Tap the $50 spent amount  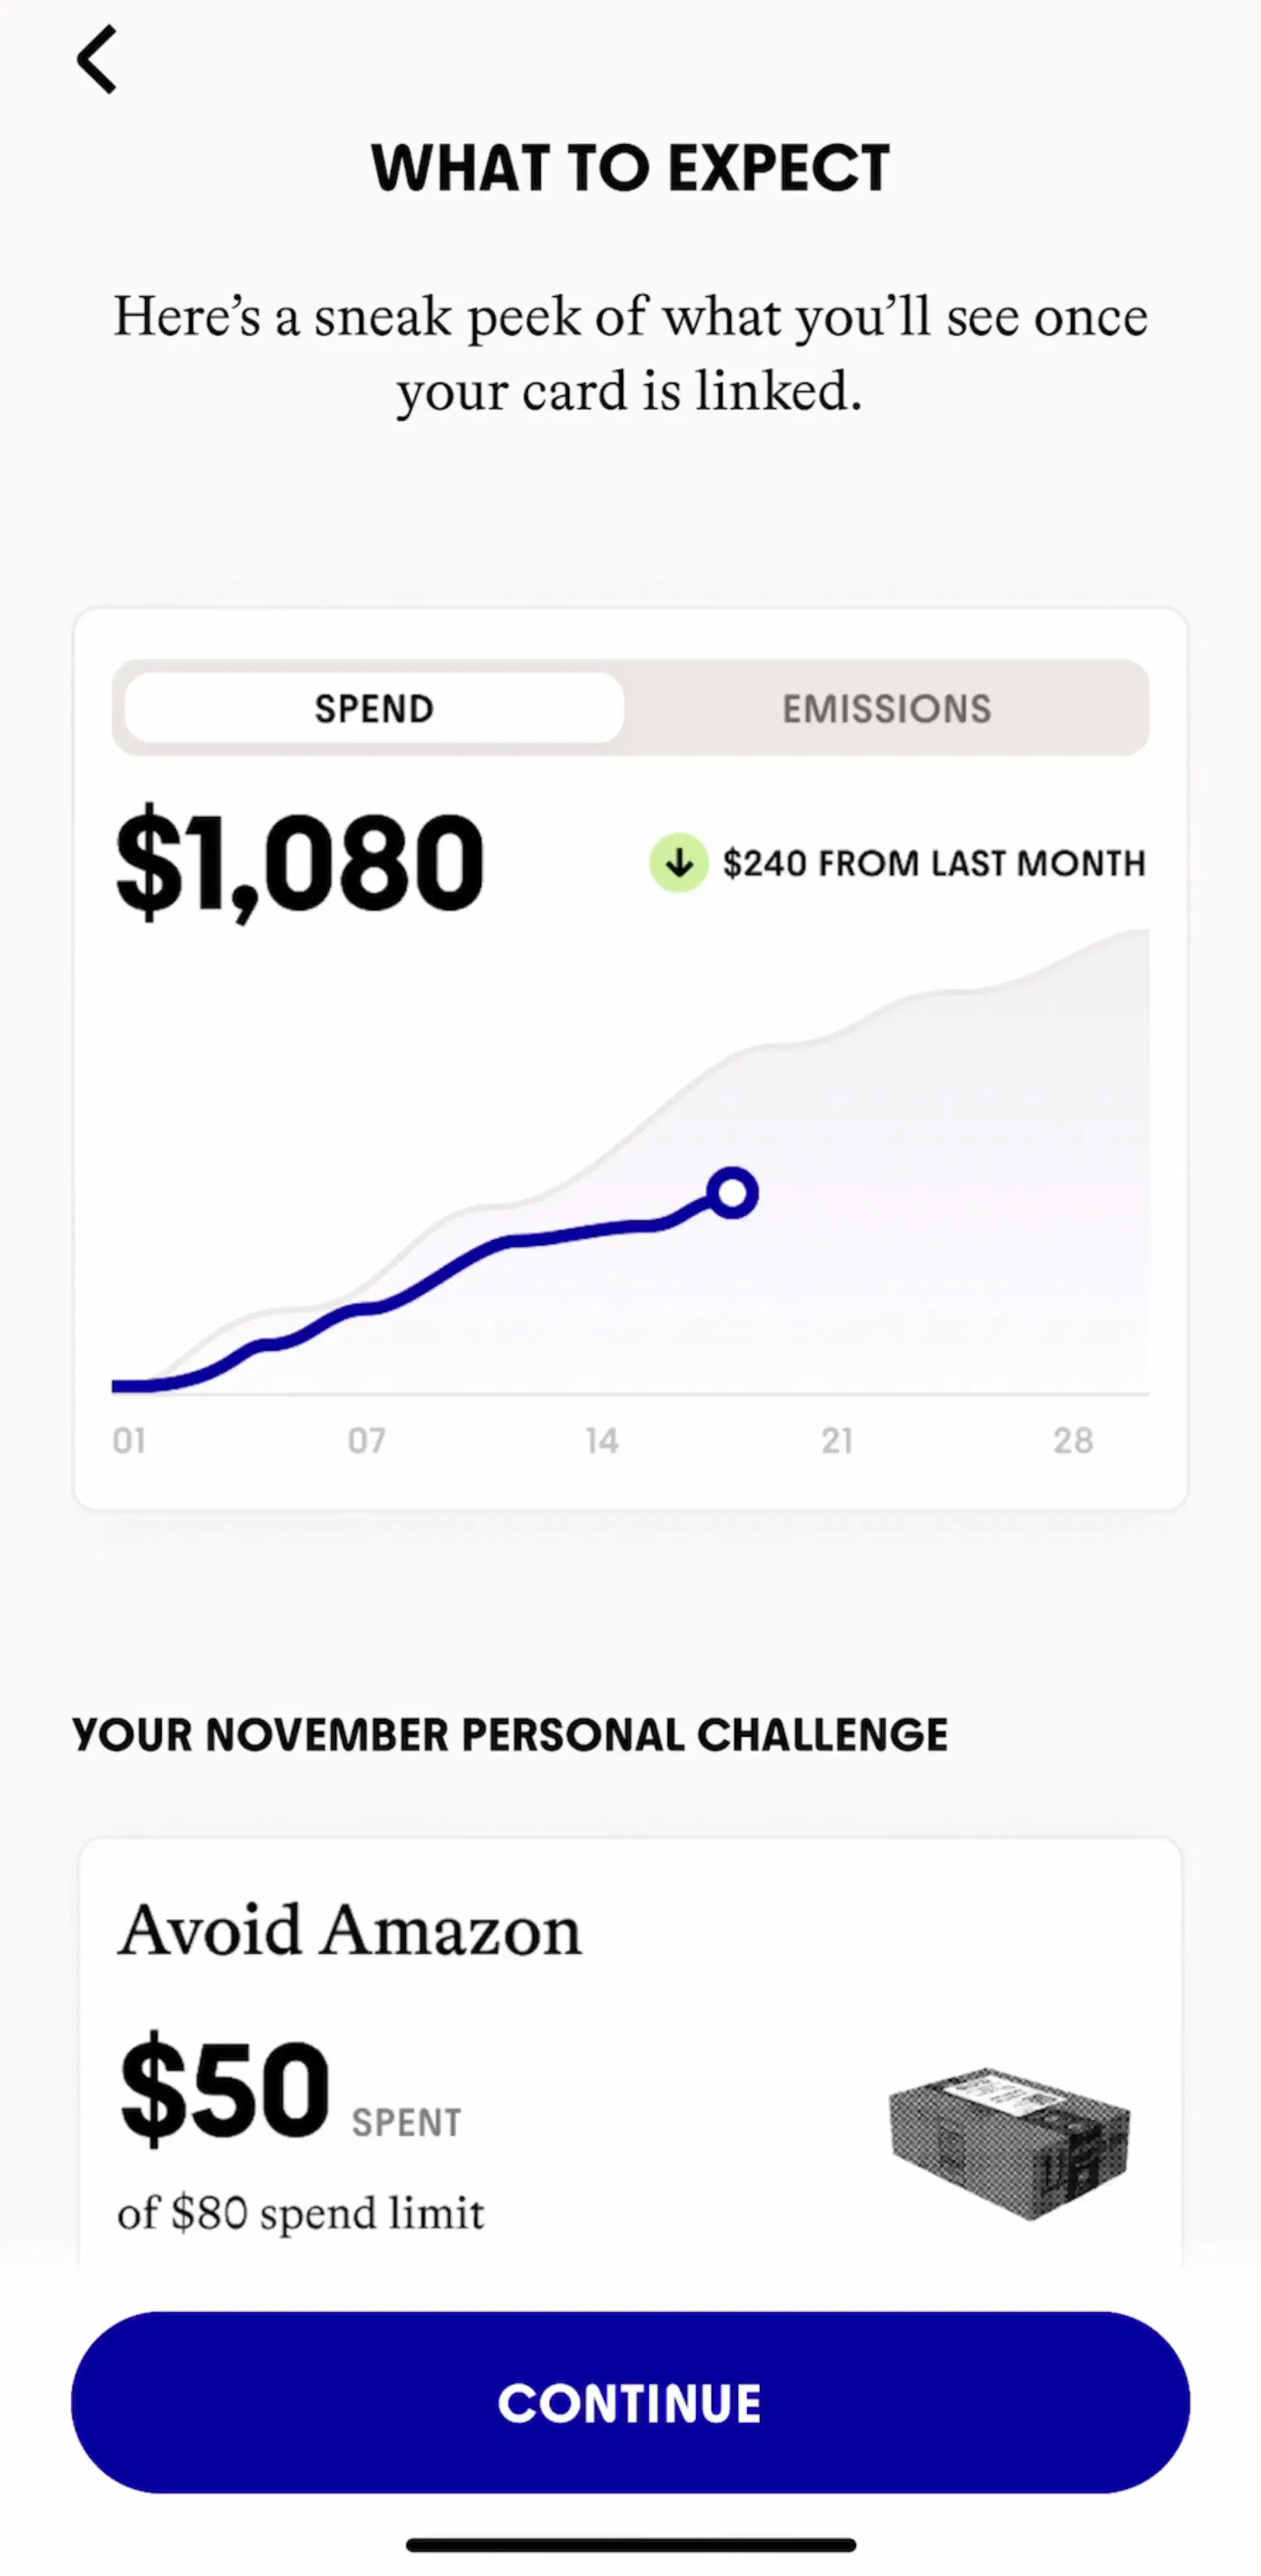pyautogui.click(x=225, y=2088)
